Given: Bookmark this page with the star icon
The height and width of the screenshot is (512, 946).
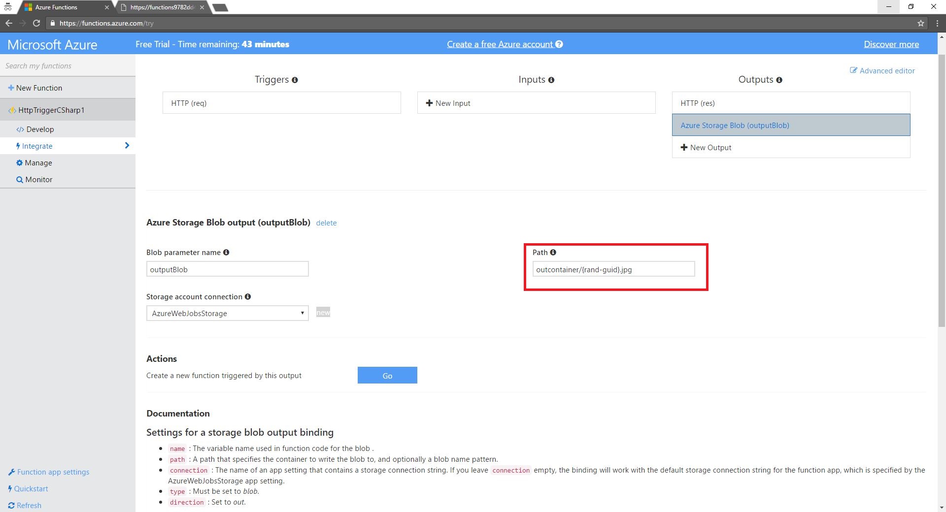Looking at the screenshot, I should [x=920, y=23].
